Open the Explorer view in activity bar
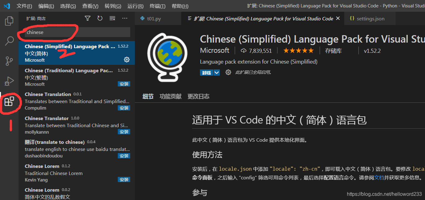 (9, 21)
